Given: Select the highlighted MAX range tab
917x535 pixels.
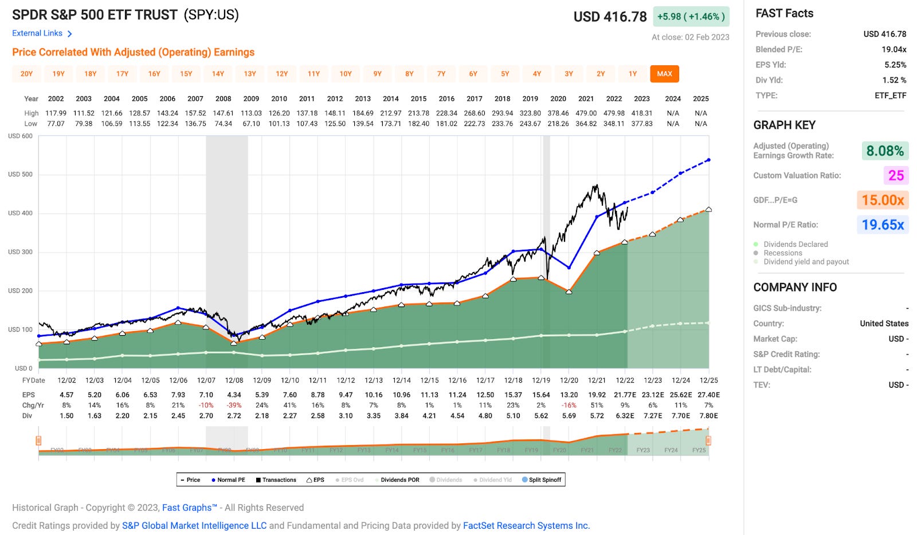Looking at the screenshot, I should [665, 74].
